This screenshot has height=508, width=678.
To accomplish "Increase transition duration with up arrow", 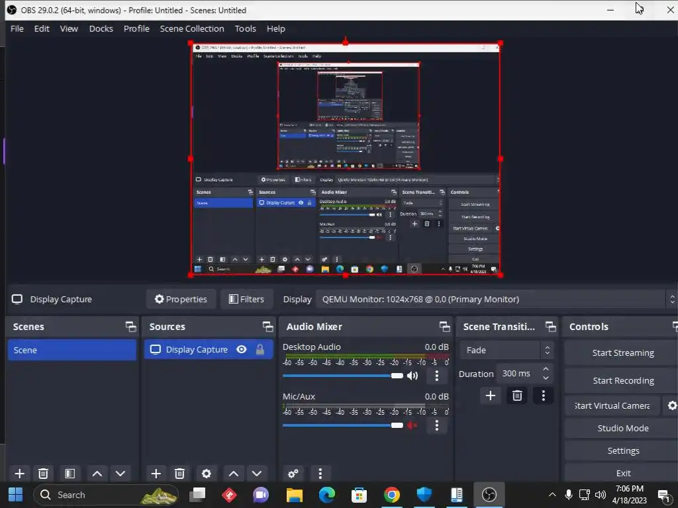I will (x=546, y=369).
